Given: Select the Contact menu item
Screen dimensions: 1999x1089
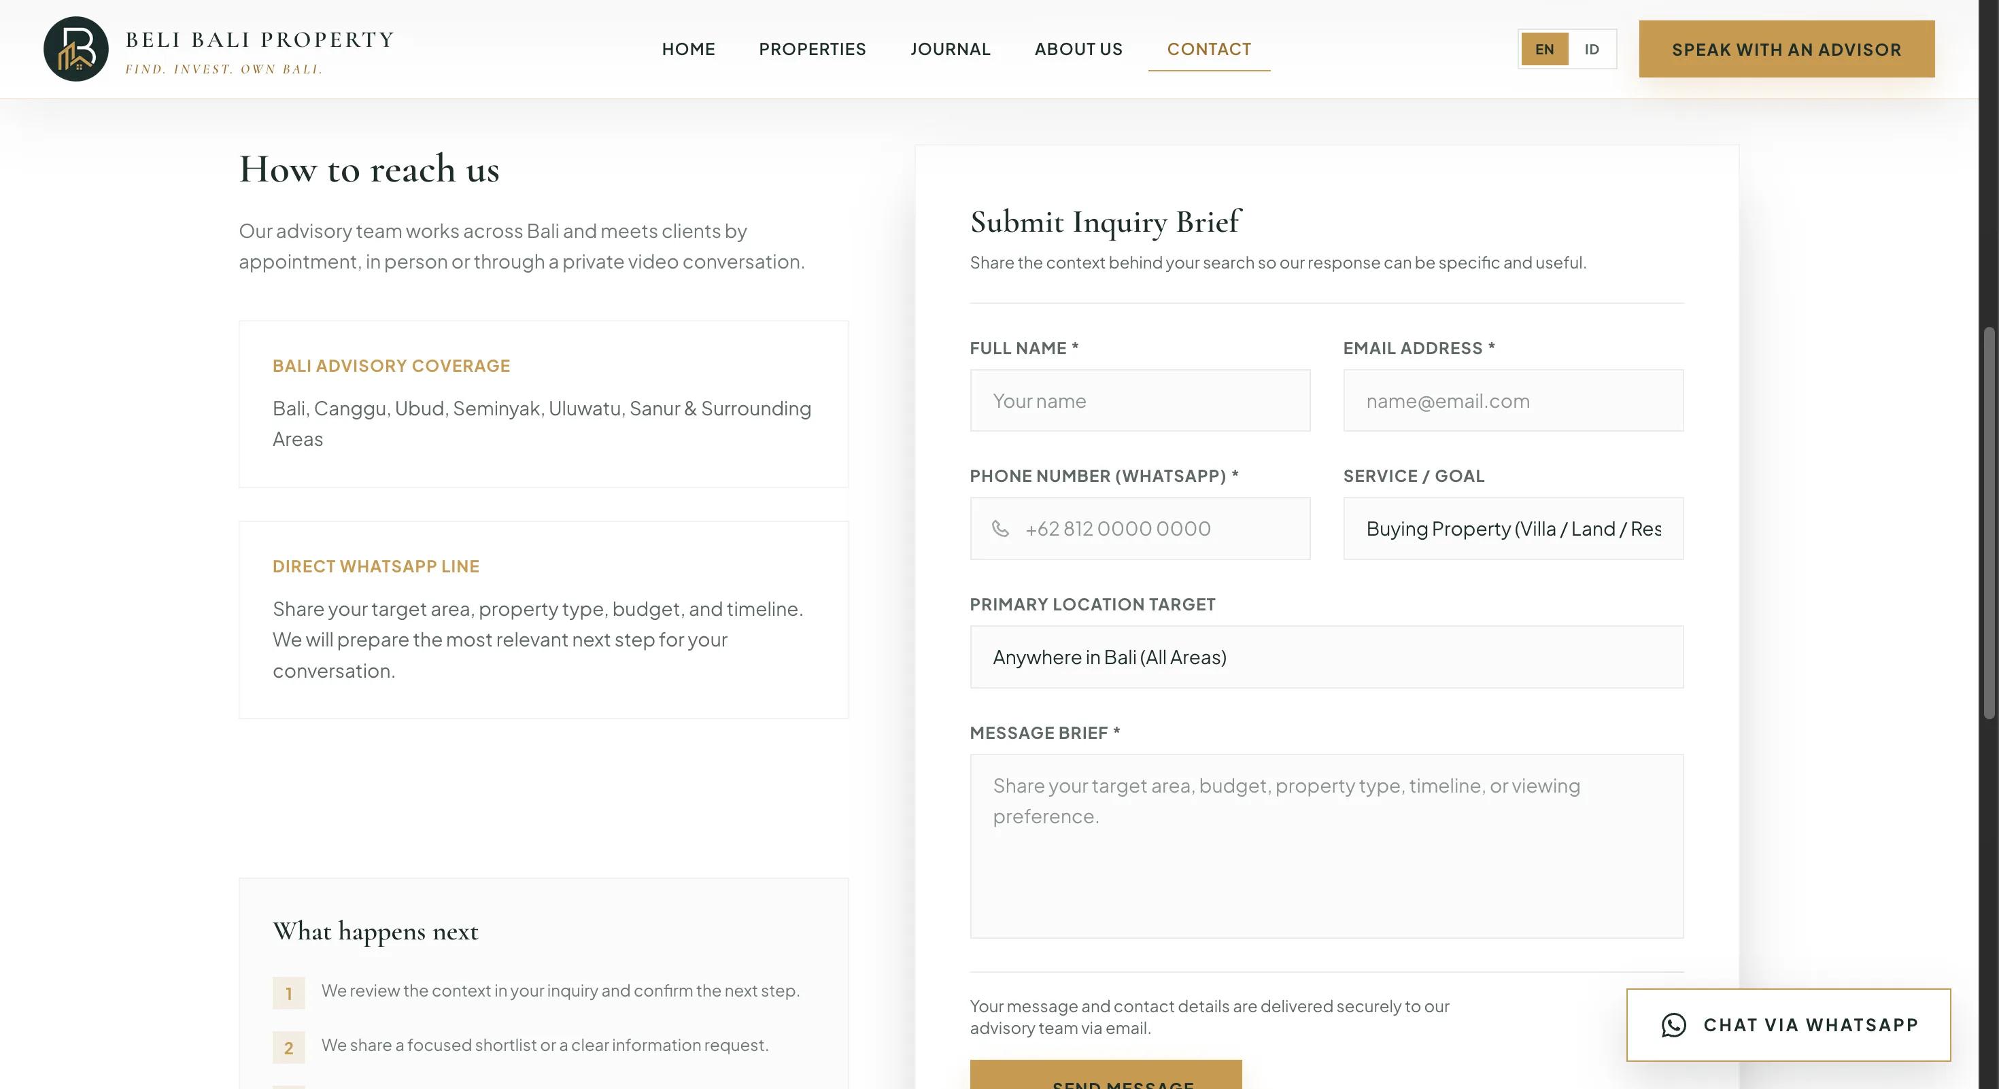Looking at the screenshot, I should pyautogui.click(x=1209, y=49).
